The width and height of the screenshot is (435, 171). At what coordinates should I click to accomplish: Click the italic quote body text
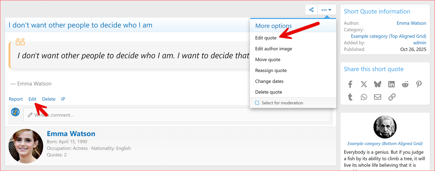[x=133, y=55]
